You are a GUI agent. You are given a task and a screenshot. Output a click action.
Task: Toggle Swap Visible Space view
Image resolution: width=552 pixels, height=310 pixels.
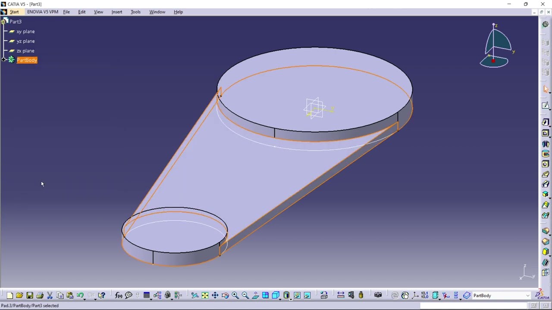click(x=307, y=295)
